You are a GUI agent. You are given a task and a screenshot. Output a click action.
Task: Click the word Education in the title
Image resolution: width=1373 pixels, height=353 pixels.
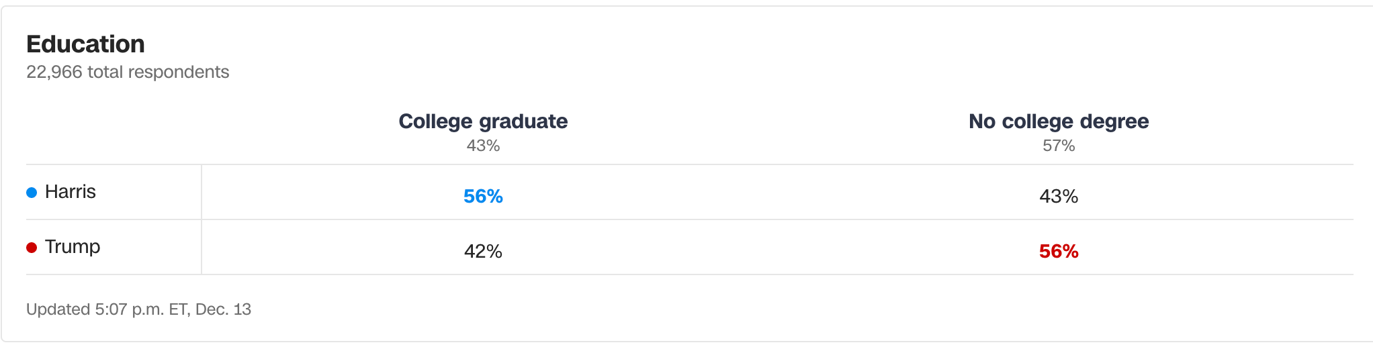(x=85, y=44)
